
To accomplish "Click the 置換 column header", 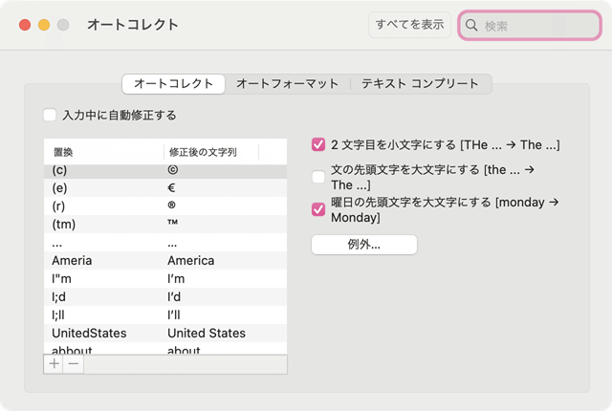I will [x=103, y=151].
